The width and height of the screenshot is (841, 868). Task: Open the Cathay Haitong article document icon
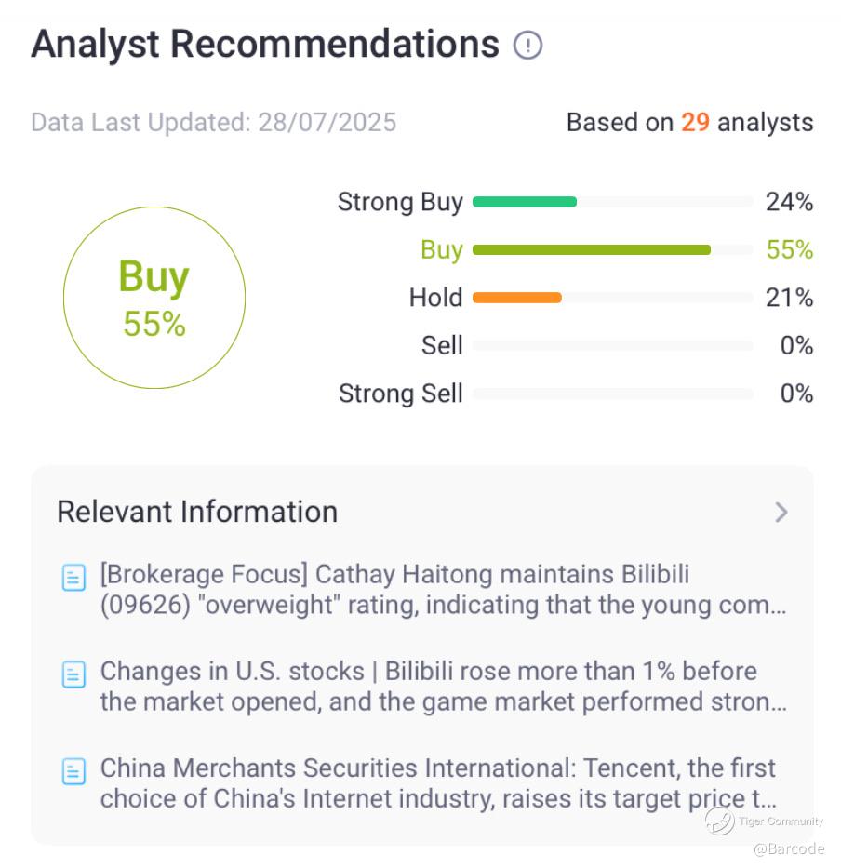point(73,578)
